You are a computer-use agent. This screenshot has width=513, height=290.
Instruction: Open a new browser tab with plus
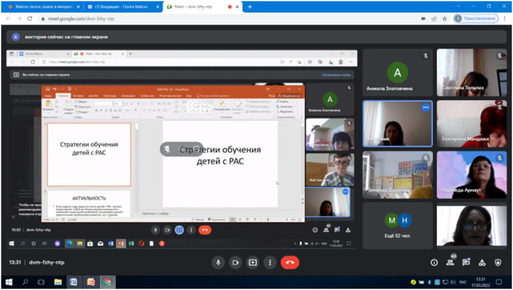[x=250, y=7]
